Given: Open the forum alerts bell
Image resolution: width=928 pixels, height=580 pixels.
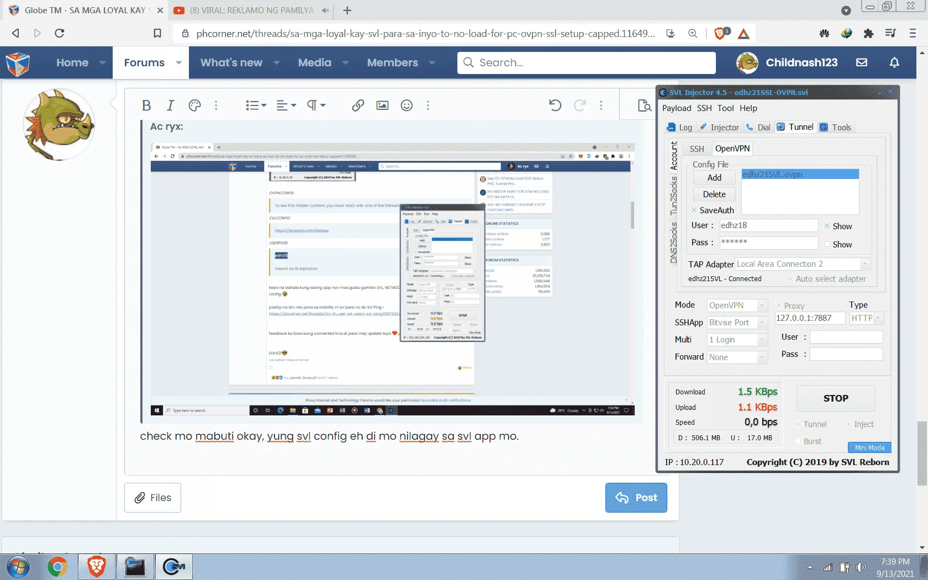Looking at the screenshot, I should 894,62.
